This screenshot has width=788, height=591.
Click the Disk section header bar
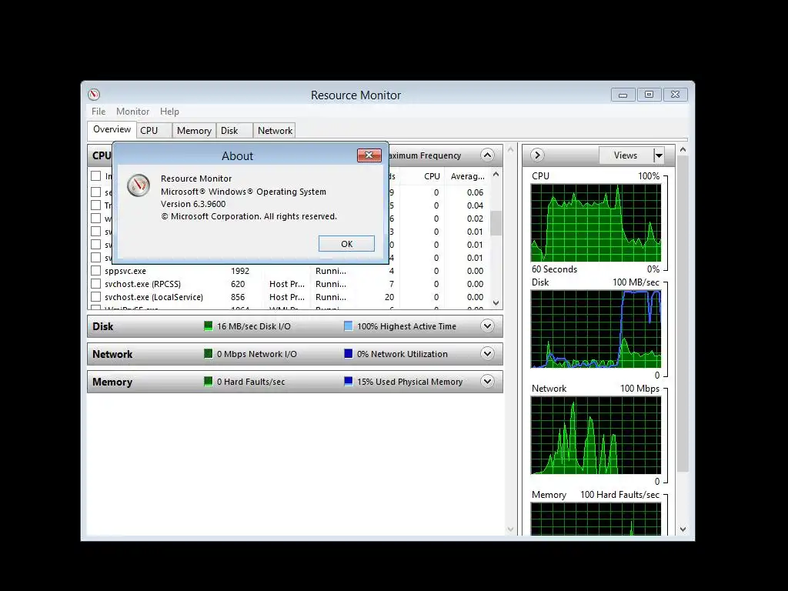(295, 326)
